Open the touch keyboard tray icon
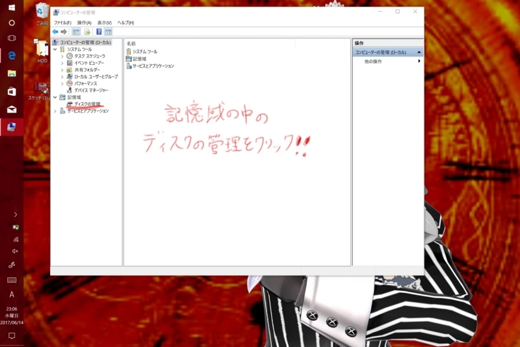 click(12, 280)
